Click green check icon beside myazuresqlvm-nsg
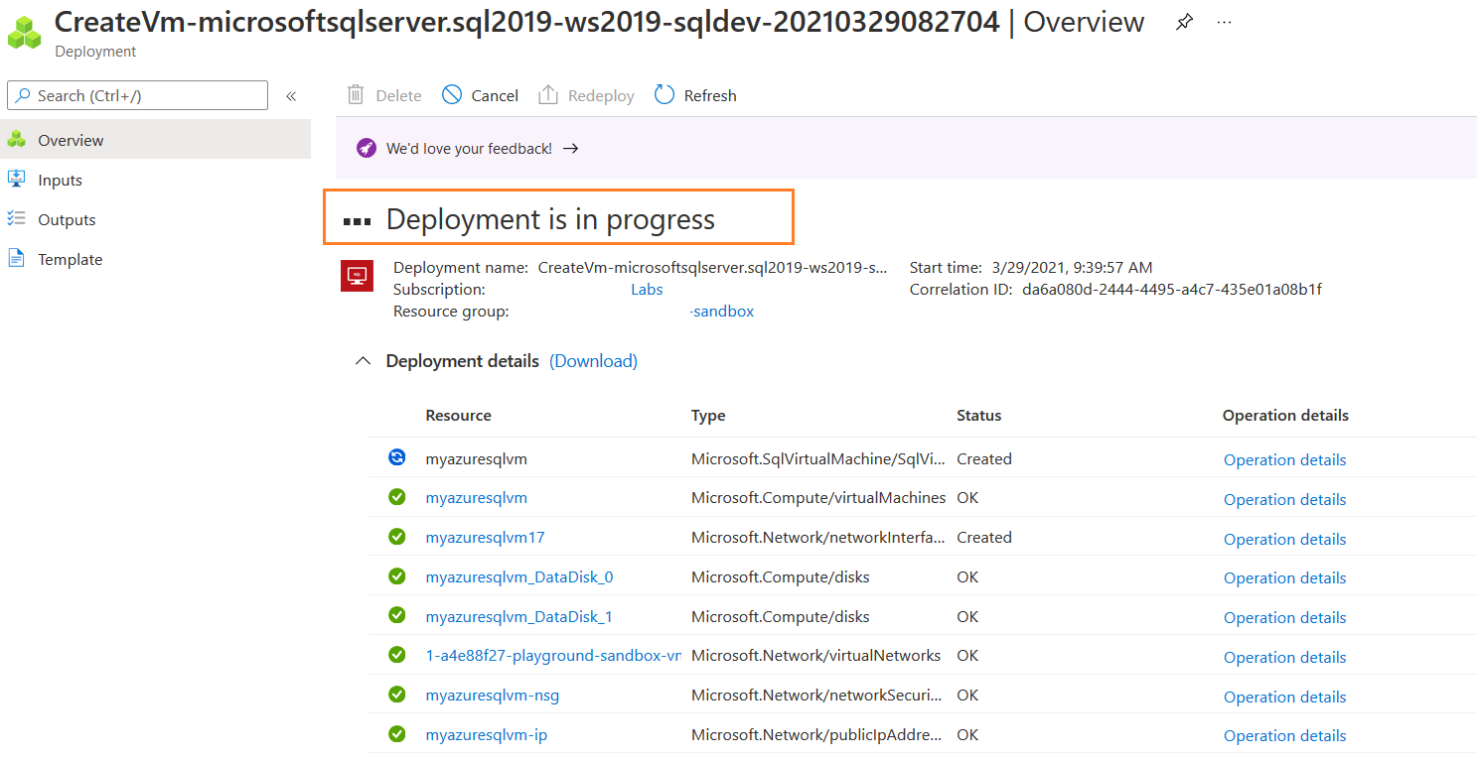This screenshot has width=1477, height=762. coord(397,695)
